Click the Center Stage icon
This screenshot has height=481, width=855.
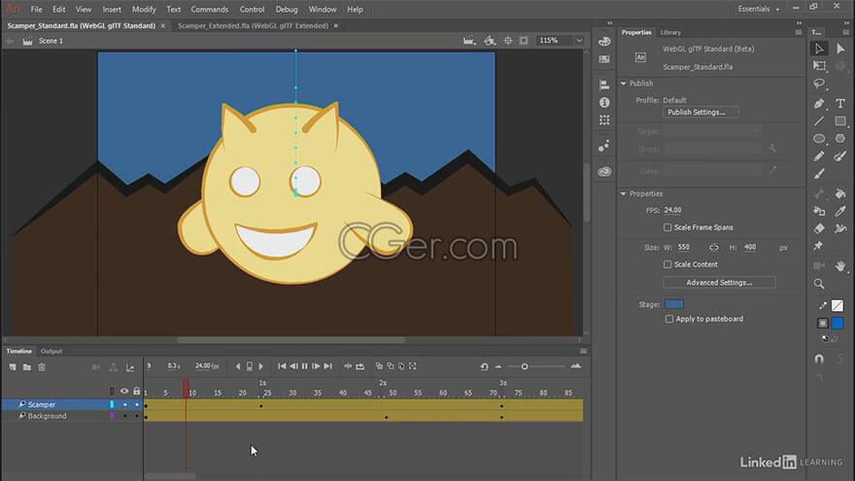507,41
